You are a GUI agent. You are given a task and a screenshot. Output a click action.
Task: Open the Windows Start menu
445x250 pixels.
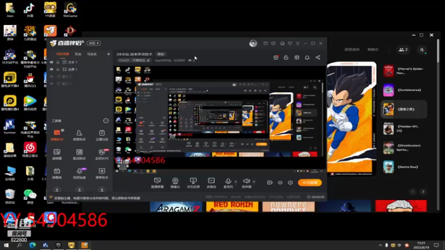[6, 245]
